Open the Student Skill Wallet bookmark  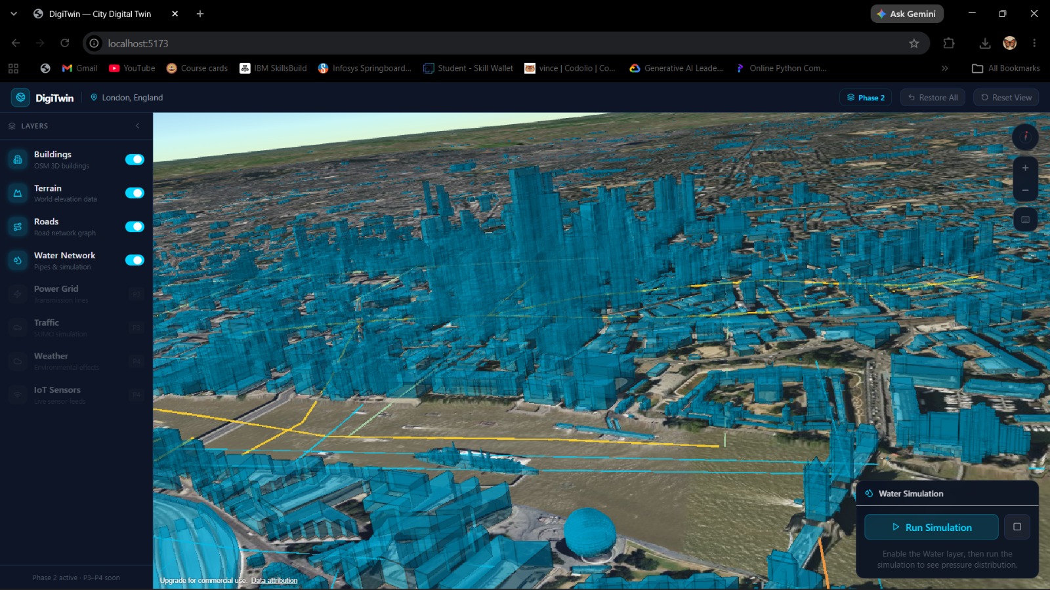[469, 68]
